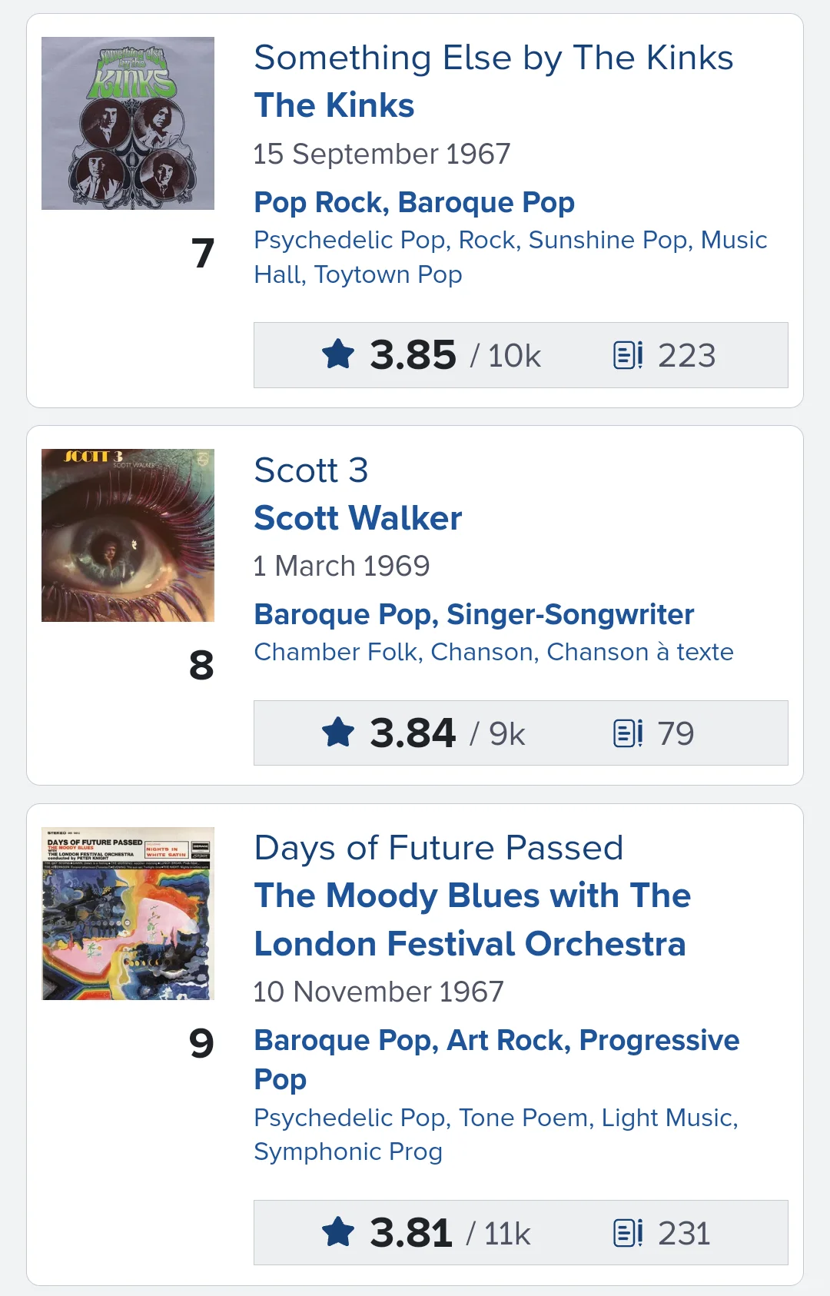Open the Something Else by The Kinks album title

[x=493, y=58]
